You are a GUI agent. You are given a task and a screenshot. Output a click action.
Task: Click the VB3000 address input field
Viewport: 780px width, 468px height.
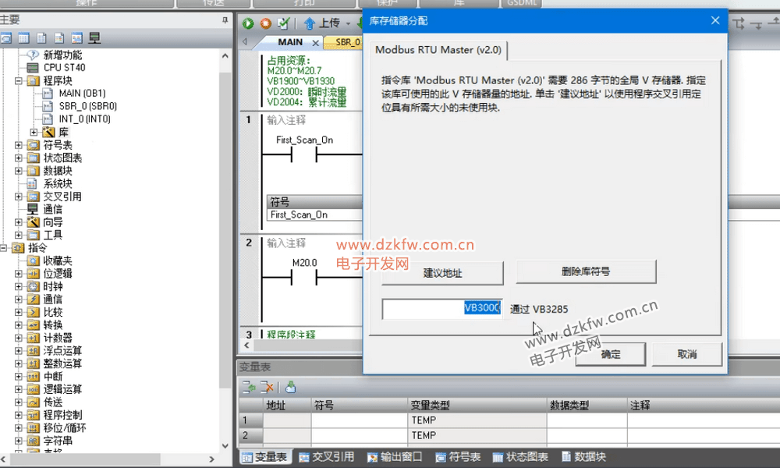[441, 309]
